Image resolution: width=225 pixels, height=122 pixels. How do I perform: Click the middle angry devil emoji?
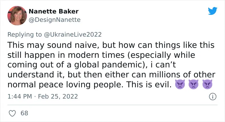click(x=194, y=84)
